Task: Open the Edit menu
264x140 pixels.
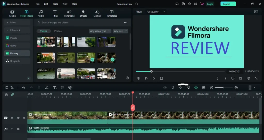Action: tap(46, 4)
